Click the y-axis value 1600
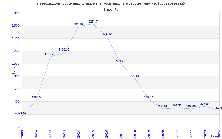Screen dimensions: 222x139 (x=16, y=26)
